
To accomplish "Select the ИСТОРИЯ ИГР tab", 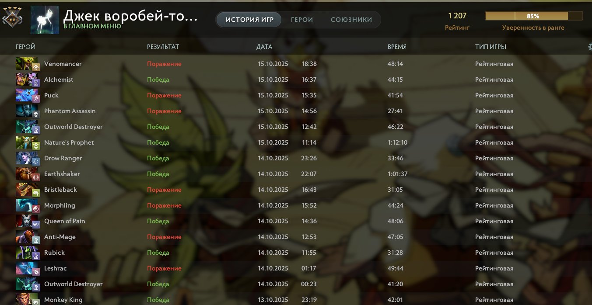I will [x=249, y=20].
